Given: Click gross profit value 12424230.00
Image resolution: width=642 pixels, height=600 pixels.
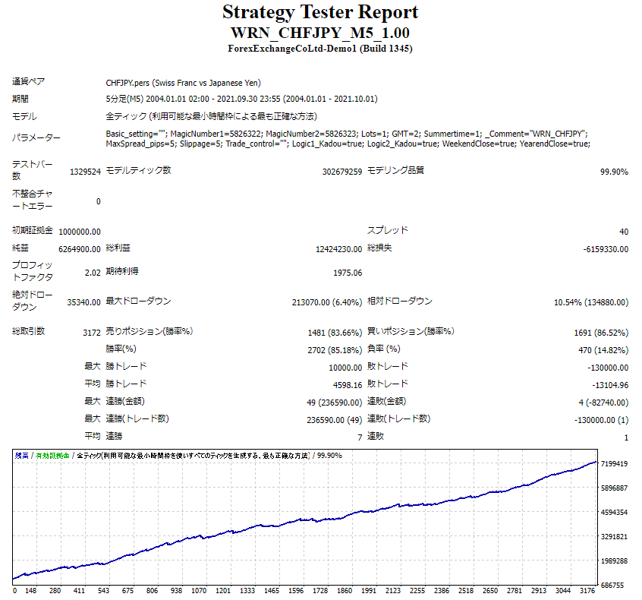Looking at the screenshot, I should pyautogui.click(x=338, y=249).
